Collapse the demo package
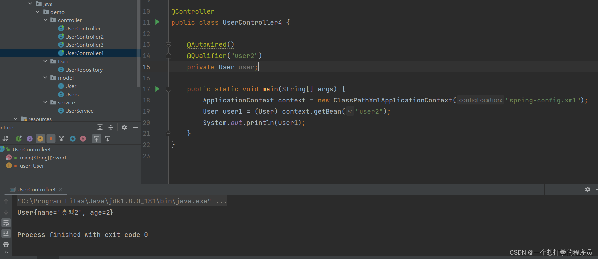 coord(38,12)
